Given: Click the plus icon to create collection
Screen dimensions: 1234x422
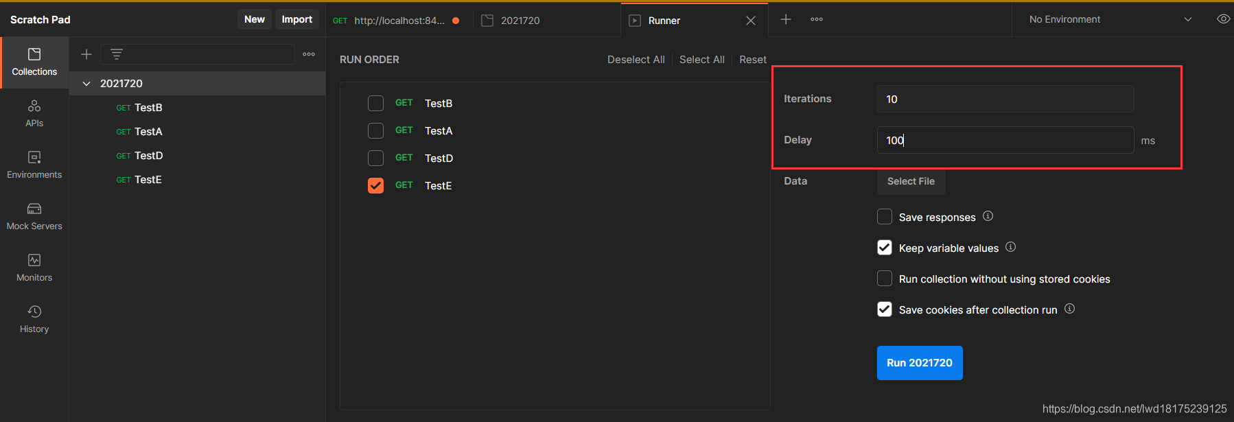Looking at the screenshot, I should (x=86, y=54).
